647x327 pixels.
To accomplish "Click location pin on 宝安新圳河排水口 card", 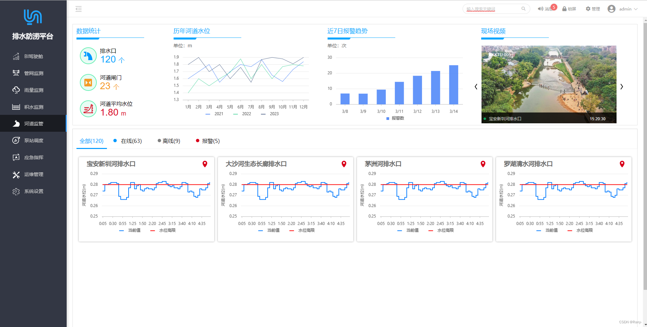I will (205, 164).
